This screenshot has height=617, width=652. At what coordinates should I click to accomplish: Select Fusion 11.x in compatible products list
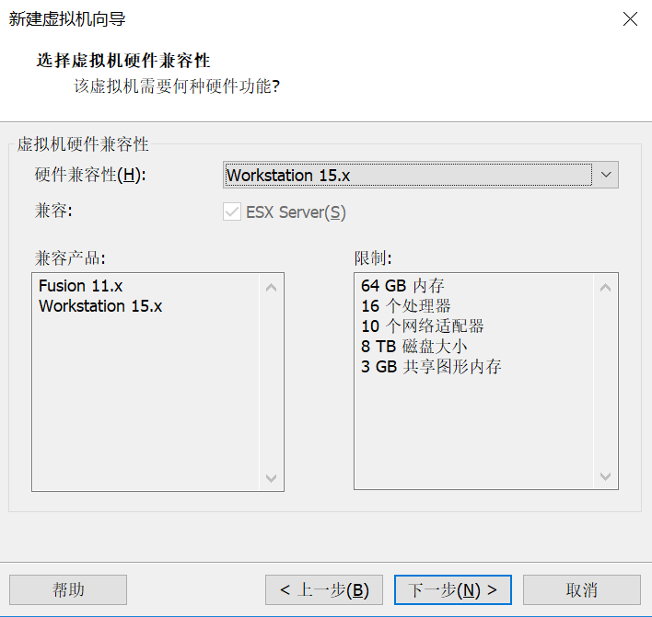click(x=81, y=286)
